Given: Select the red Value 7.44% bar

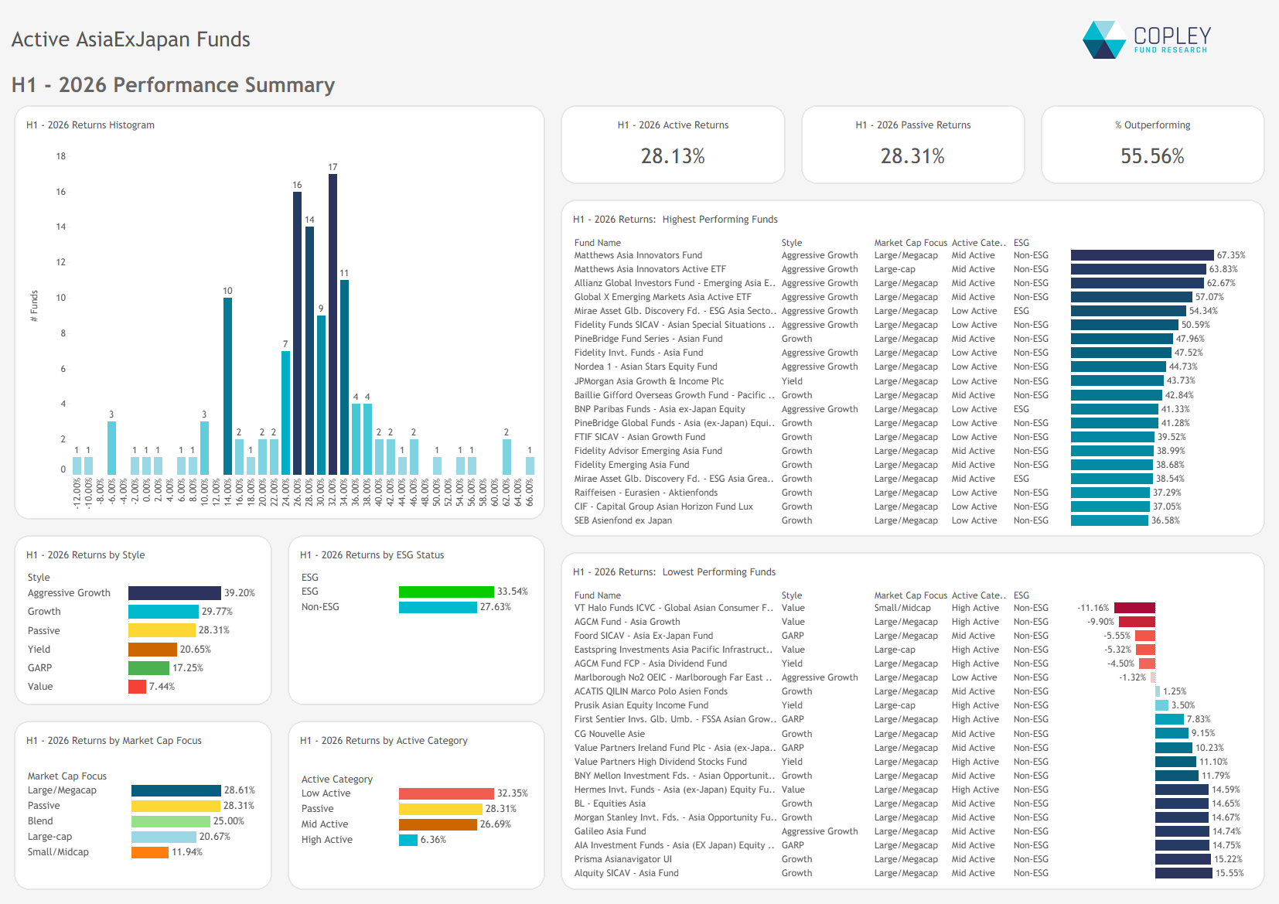Looking at the screenshot, I should 137,687.
